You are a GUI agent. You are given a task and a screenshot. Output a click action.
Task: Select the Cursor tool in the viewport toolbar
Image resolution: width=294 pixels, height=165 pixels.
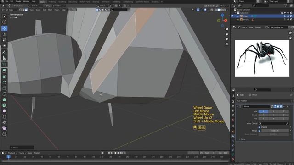pos(4,22)
